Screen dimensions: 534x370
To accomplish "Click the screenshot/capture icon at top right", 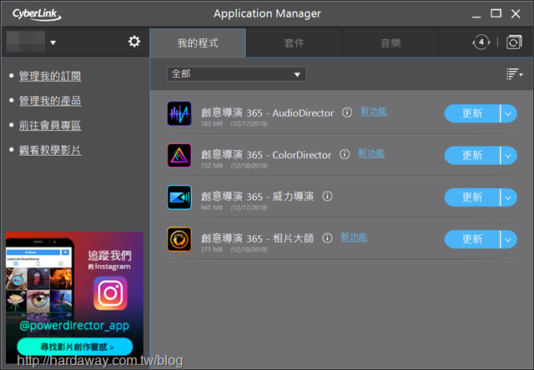I will 514,42.
